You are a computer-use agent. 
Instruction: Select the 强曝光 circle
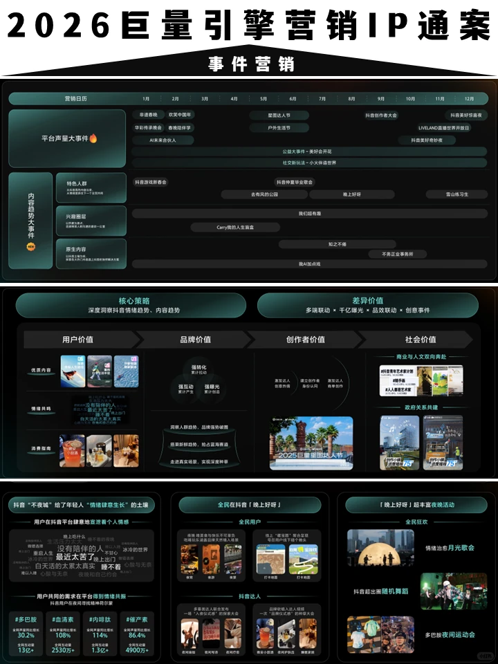[212, 389]
